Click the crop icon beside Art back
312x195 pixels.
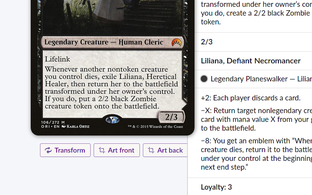click(x=151, y=150)
